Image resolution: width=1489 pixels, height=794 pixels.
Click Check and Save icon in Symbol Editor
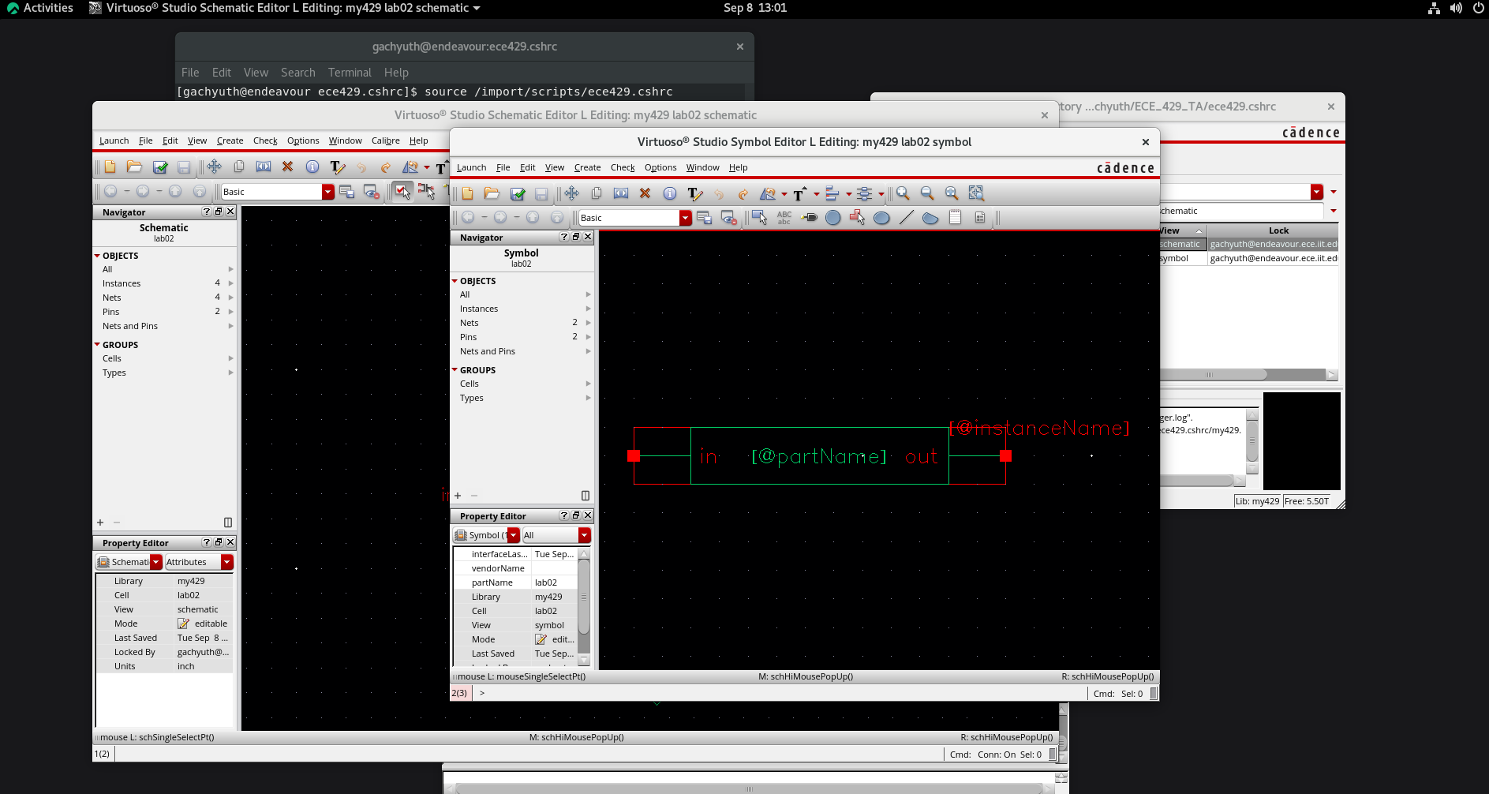tap(518, 193)
